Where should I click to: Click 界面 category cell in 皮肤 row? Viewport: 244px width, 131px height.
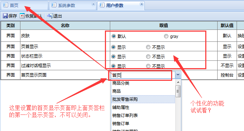[11, 36]
